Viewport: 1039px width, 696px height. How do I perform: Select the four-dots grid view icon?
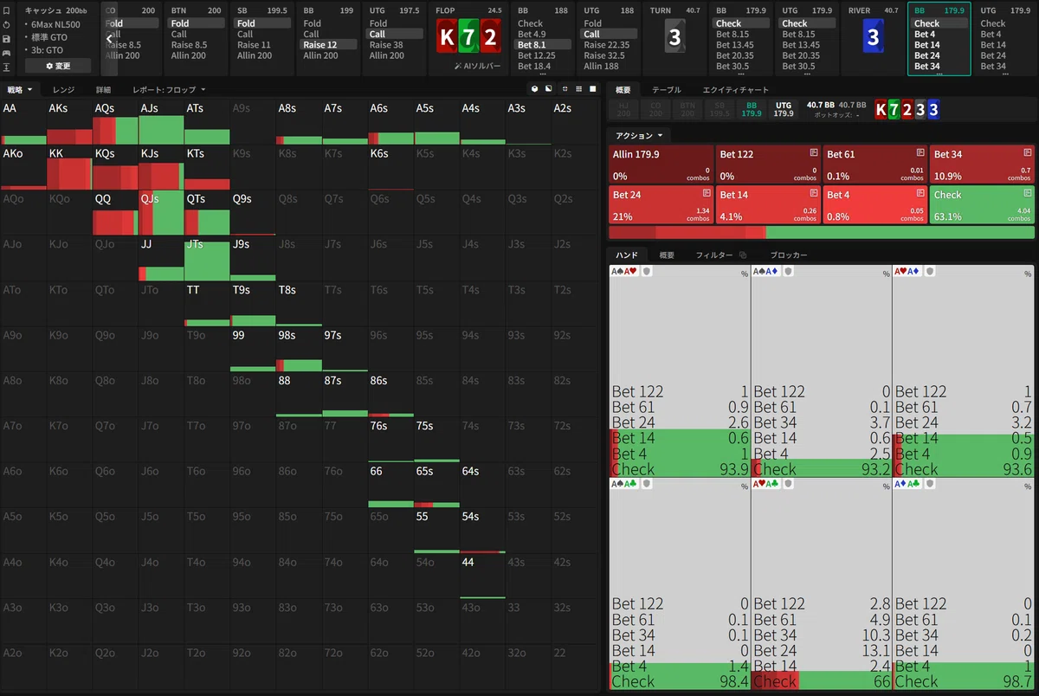[x=565, y=88]
